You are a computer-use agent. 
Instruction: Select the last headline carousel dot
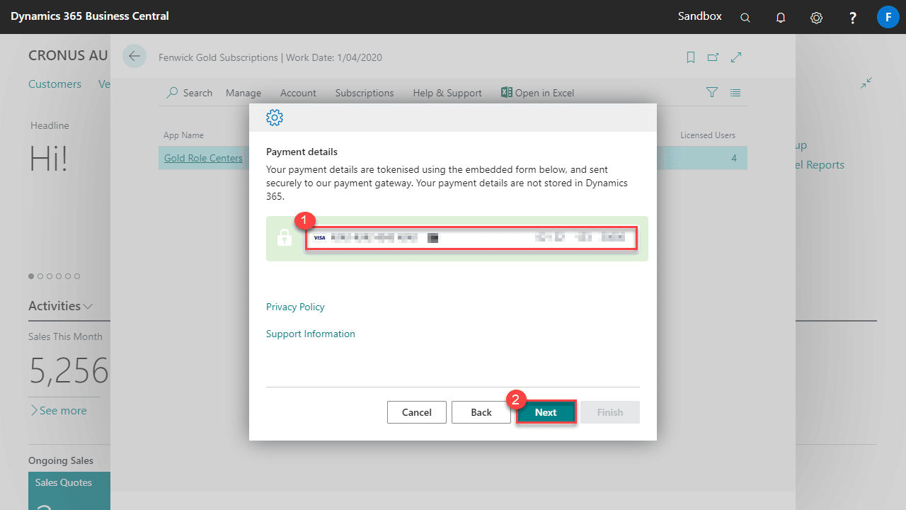point(77,276)
